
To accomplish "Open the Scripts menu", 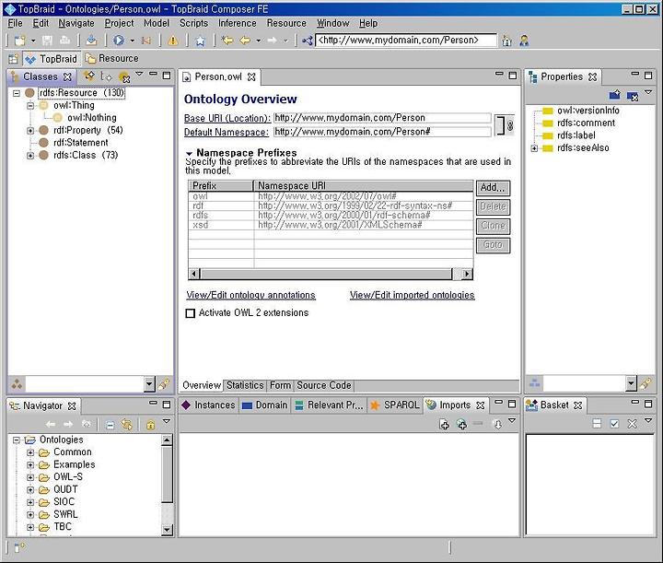I will click(x=193, y=23).
